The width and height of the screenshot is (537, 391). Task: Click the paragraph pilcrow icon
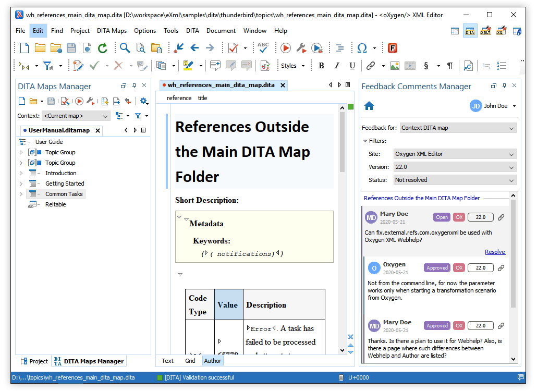450,66
